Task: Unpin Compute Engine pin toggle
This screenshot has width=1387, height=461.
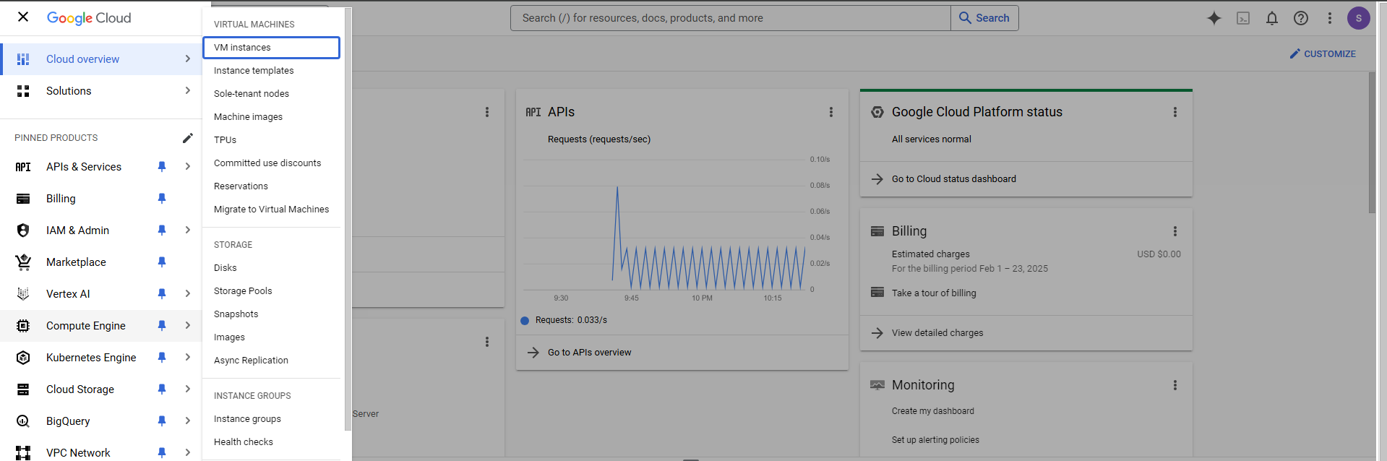Action: [162, 326]
